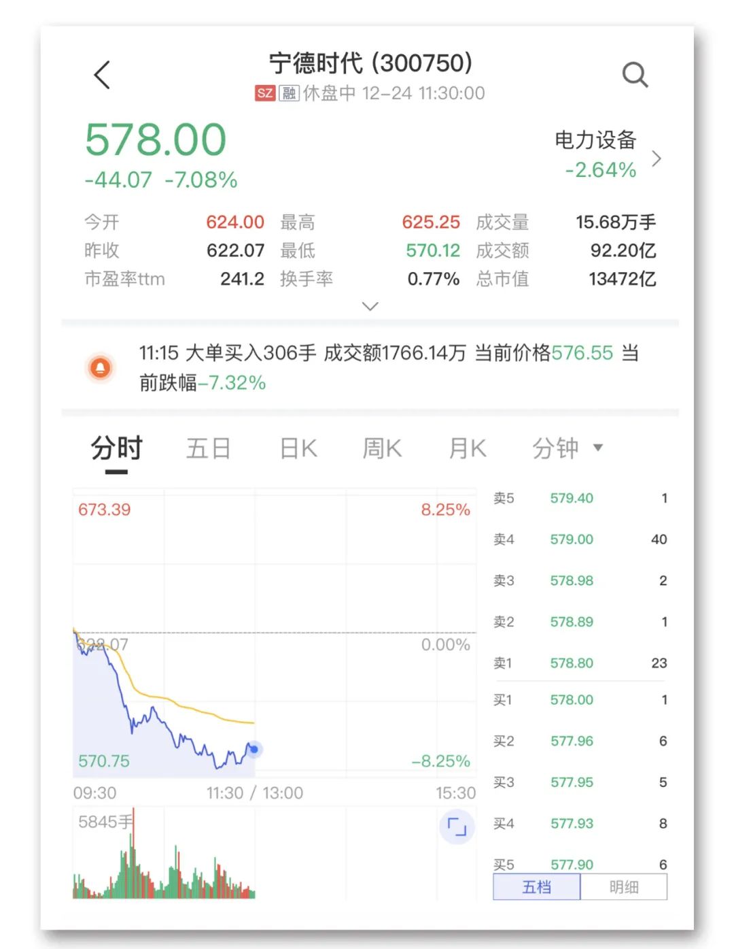Tap chart lower bound label 570.75
Viewport: 734px width, 949px height.
coord(104,761)
